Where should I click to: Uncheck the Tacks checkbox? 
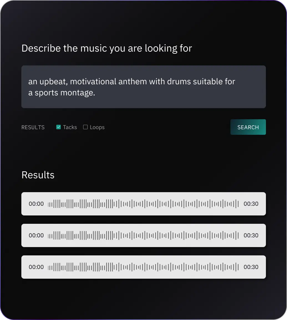click(58, 127)
